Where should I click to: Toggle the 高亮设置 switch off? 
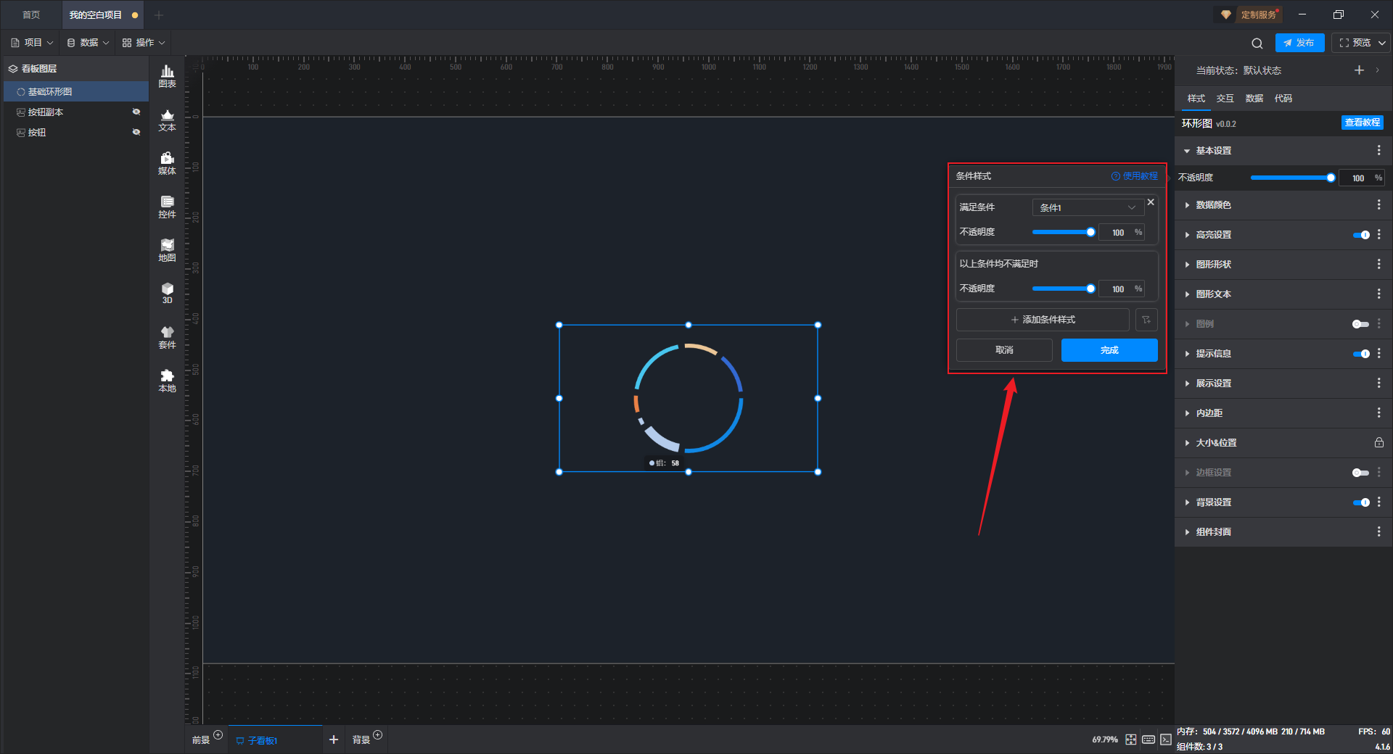(x=1361, y=235)
